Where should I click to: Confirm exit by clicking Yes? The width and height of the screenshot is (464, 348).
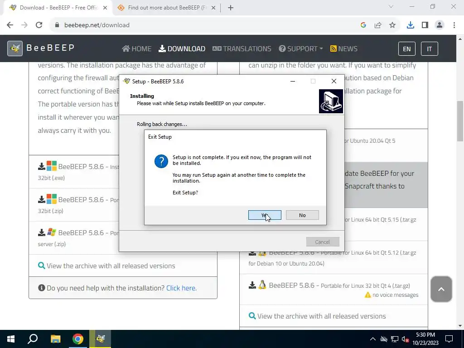click(265, 215)
